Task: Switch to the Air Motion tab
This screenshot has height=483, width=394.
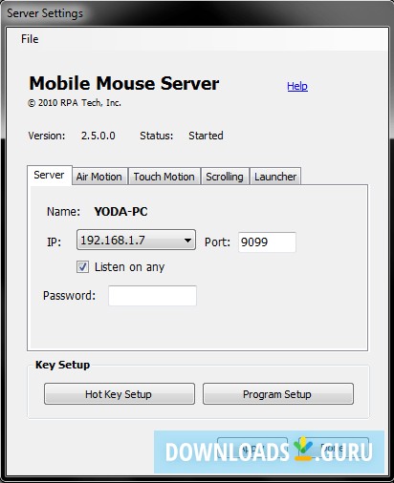Action: (x=99, y=177)
